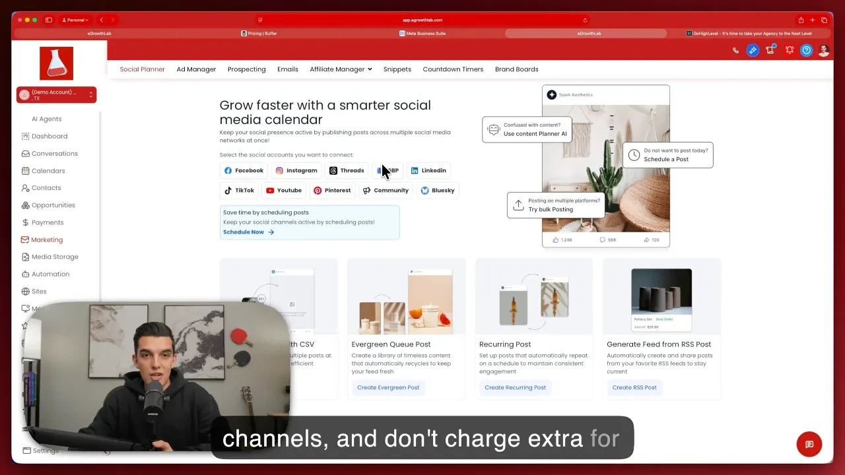Open the notifications bell icon
Screen dimensions: 845x475
click(789, 50)
